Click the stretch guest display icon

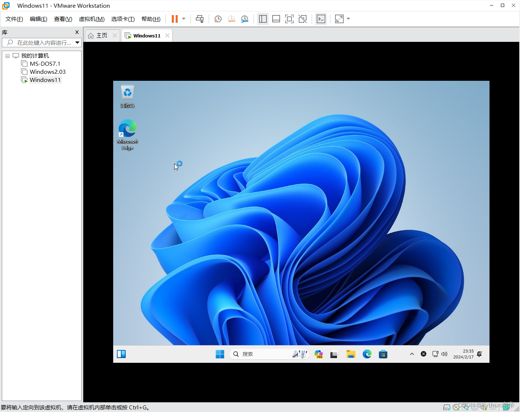(339, 19)
